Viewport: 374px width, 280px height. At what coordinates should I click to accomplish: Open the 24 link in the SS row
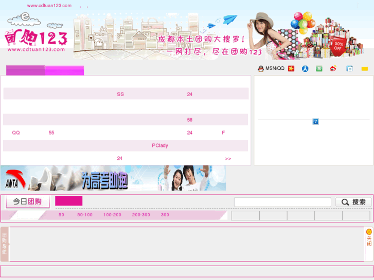click(x=190, y=94)
